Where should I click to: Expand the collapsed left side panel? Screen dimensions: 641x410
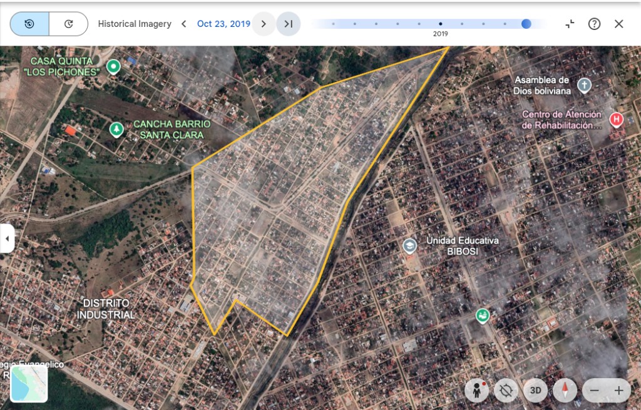point(7,238)
